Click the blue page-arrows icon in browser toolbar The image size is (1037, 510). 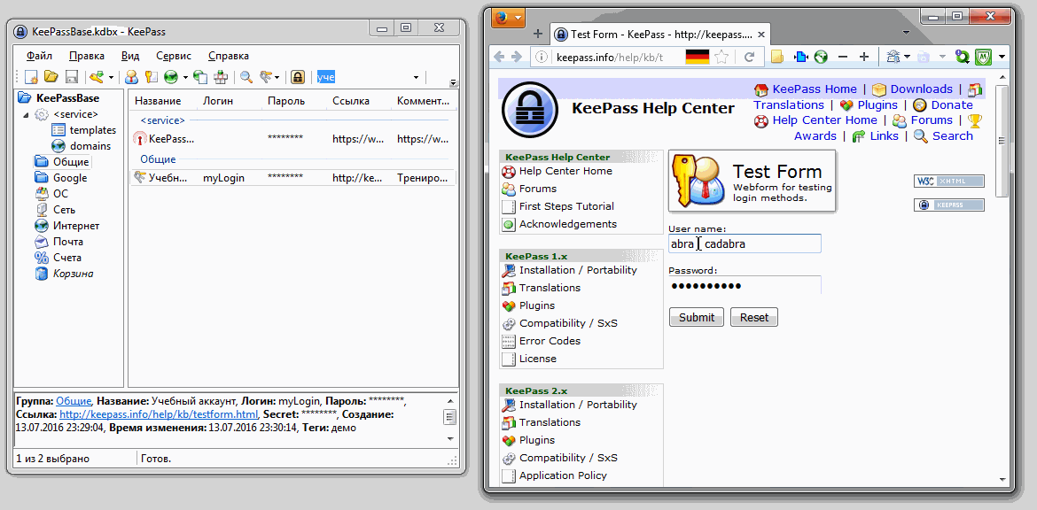click(801, 57)
